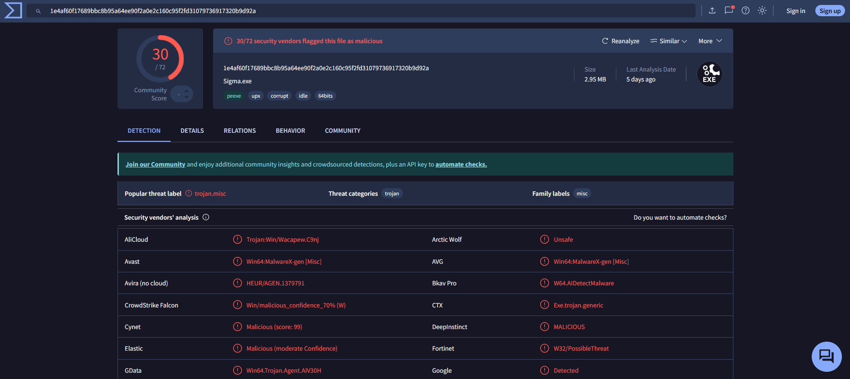Toggle the light/dark theme sun icon
850x379 pixels.
762,10
